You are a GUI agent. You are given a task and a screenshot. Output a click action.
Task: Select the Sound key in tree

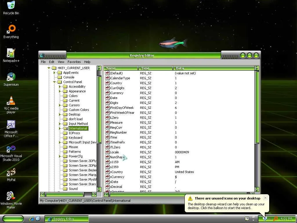click(x=73, y=189)
